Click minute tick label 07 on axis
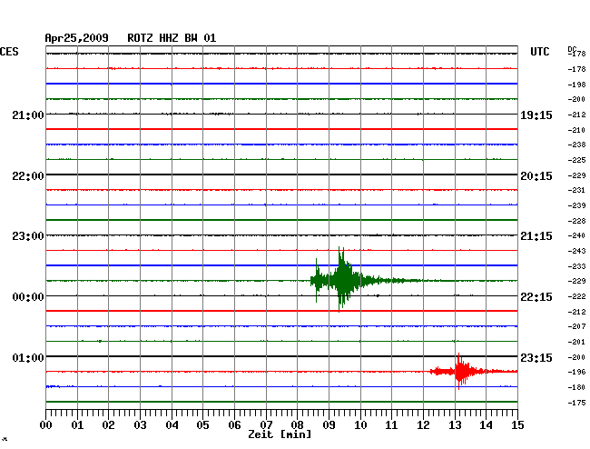 tap(266, 425)
